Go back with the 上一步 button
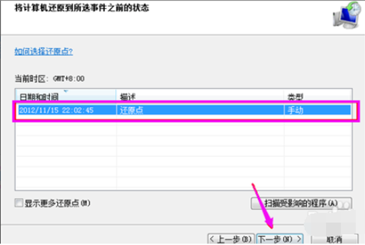The width and height of the screenshot is (365, 245). (231, 239)
